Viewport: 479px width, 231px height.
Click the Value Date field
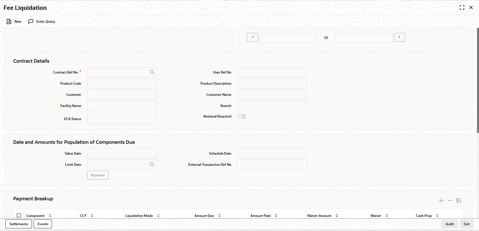click(122, 153)
